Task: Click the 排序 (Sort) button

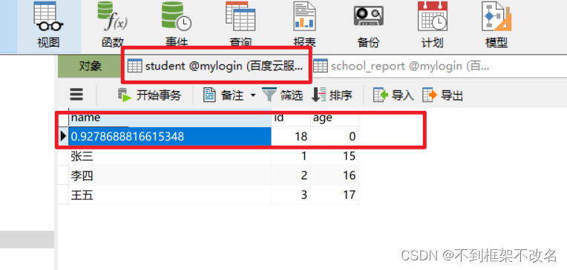Action: (x=332, y=95)
